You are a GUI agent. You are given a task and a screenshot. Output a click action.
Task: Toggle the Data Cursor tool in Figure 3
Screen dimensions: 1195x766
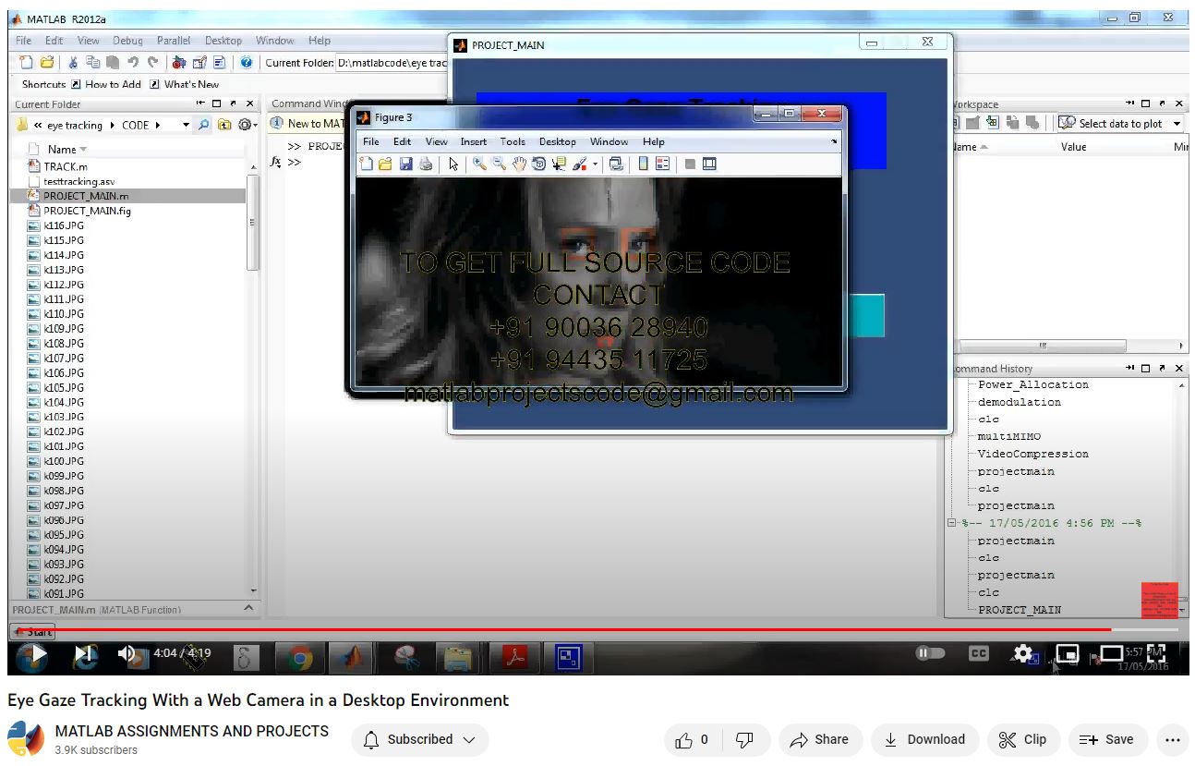point(560,164)
